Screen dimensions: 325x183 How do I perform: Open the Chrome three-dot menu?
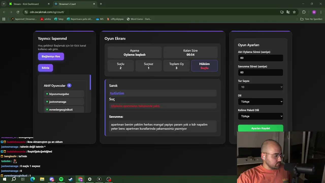click(x=321, y=12)
